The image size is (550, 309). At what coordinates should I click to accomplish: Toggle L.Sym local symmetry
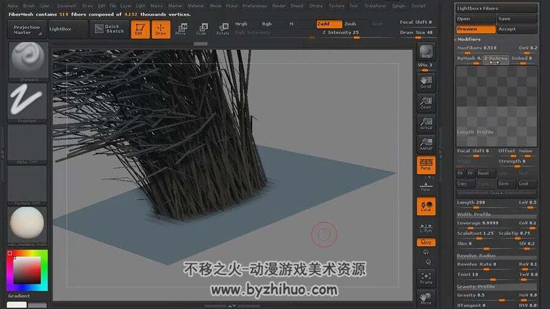(x=426, y=228)
